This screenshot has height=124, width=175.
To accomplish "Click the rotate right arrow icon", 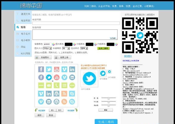I will pyautogui.click(x=76, y=110).
